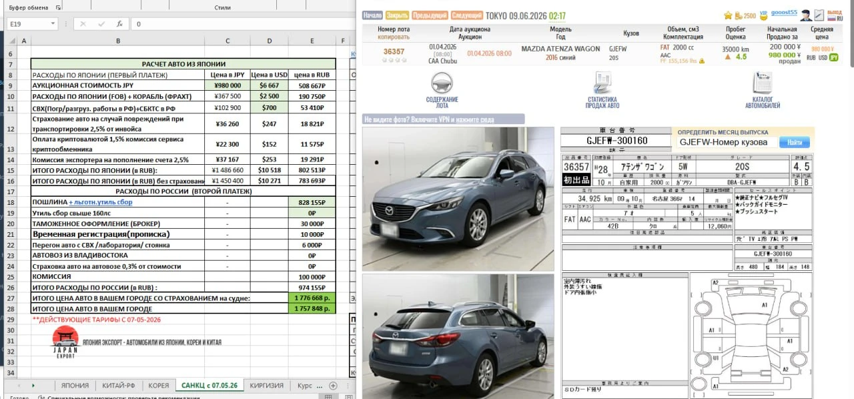Click the warning triangle beside FF 155,156 lhs
The width and height of the screenshot is (854, 399).
[701, 61]
